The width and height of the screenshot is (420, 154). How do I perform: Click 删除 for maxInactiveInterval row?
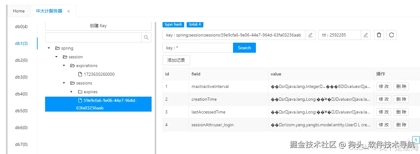click(x=401, y=86)
